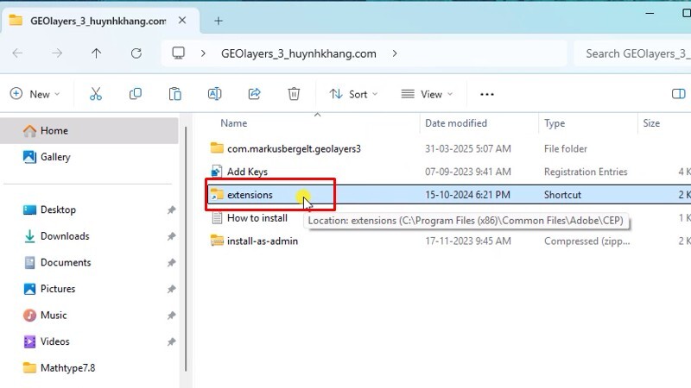Click the How to install document icon
691x388 pixels.
(217, 217)
